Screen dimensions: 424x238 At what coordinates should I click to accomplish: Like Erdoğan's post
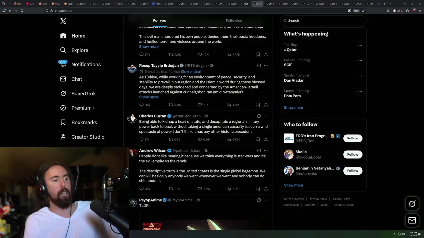pos(203,105)
